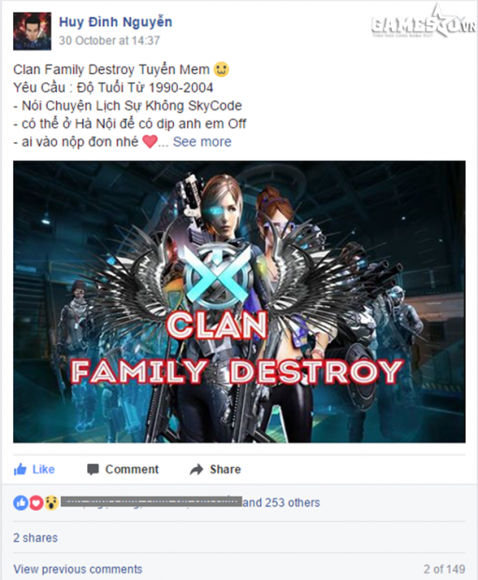Click the Comment button label
Screen dimensions: 478x580
pyautogui.click(x=132, y=470)
